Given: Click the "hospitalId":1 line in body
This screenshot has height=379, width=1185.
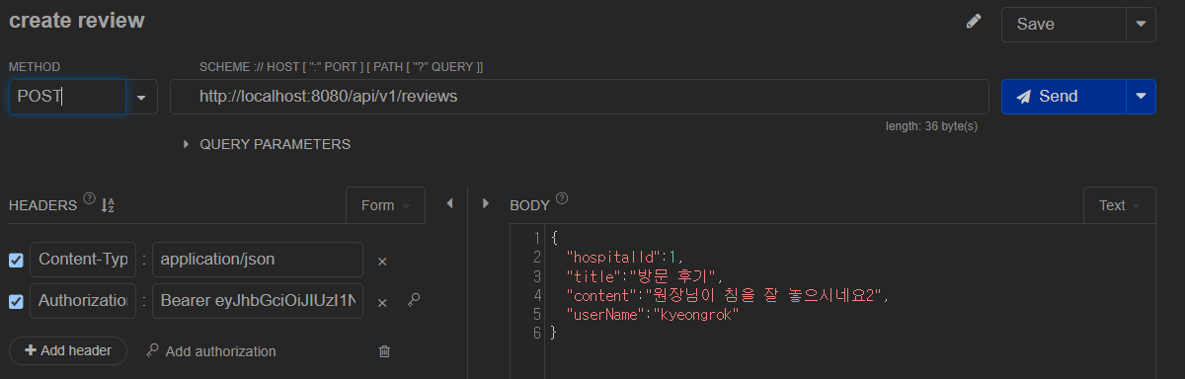Looking at the screenshot, I should 624,257.
